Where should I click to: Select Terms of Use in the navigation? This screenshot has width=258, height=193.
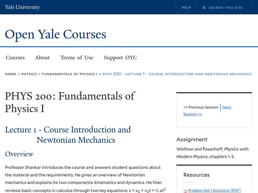point(76,58)
